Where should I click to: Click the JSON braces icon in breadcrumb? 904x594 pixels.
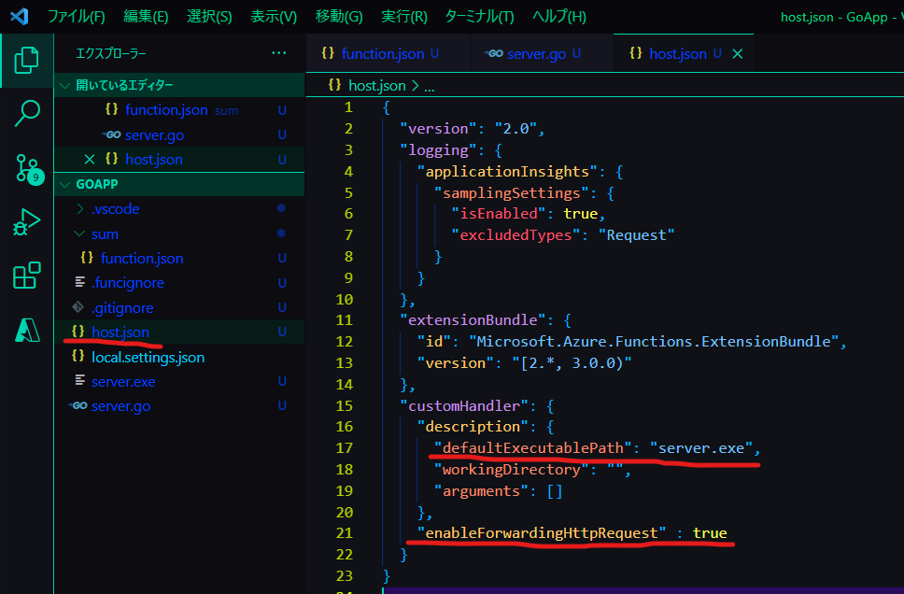click(x=334, y=85)
